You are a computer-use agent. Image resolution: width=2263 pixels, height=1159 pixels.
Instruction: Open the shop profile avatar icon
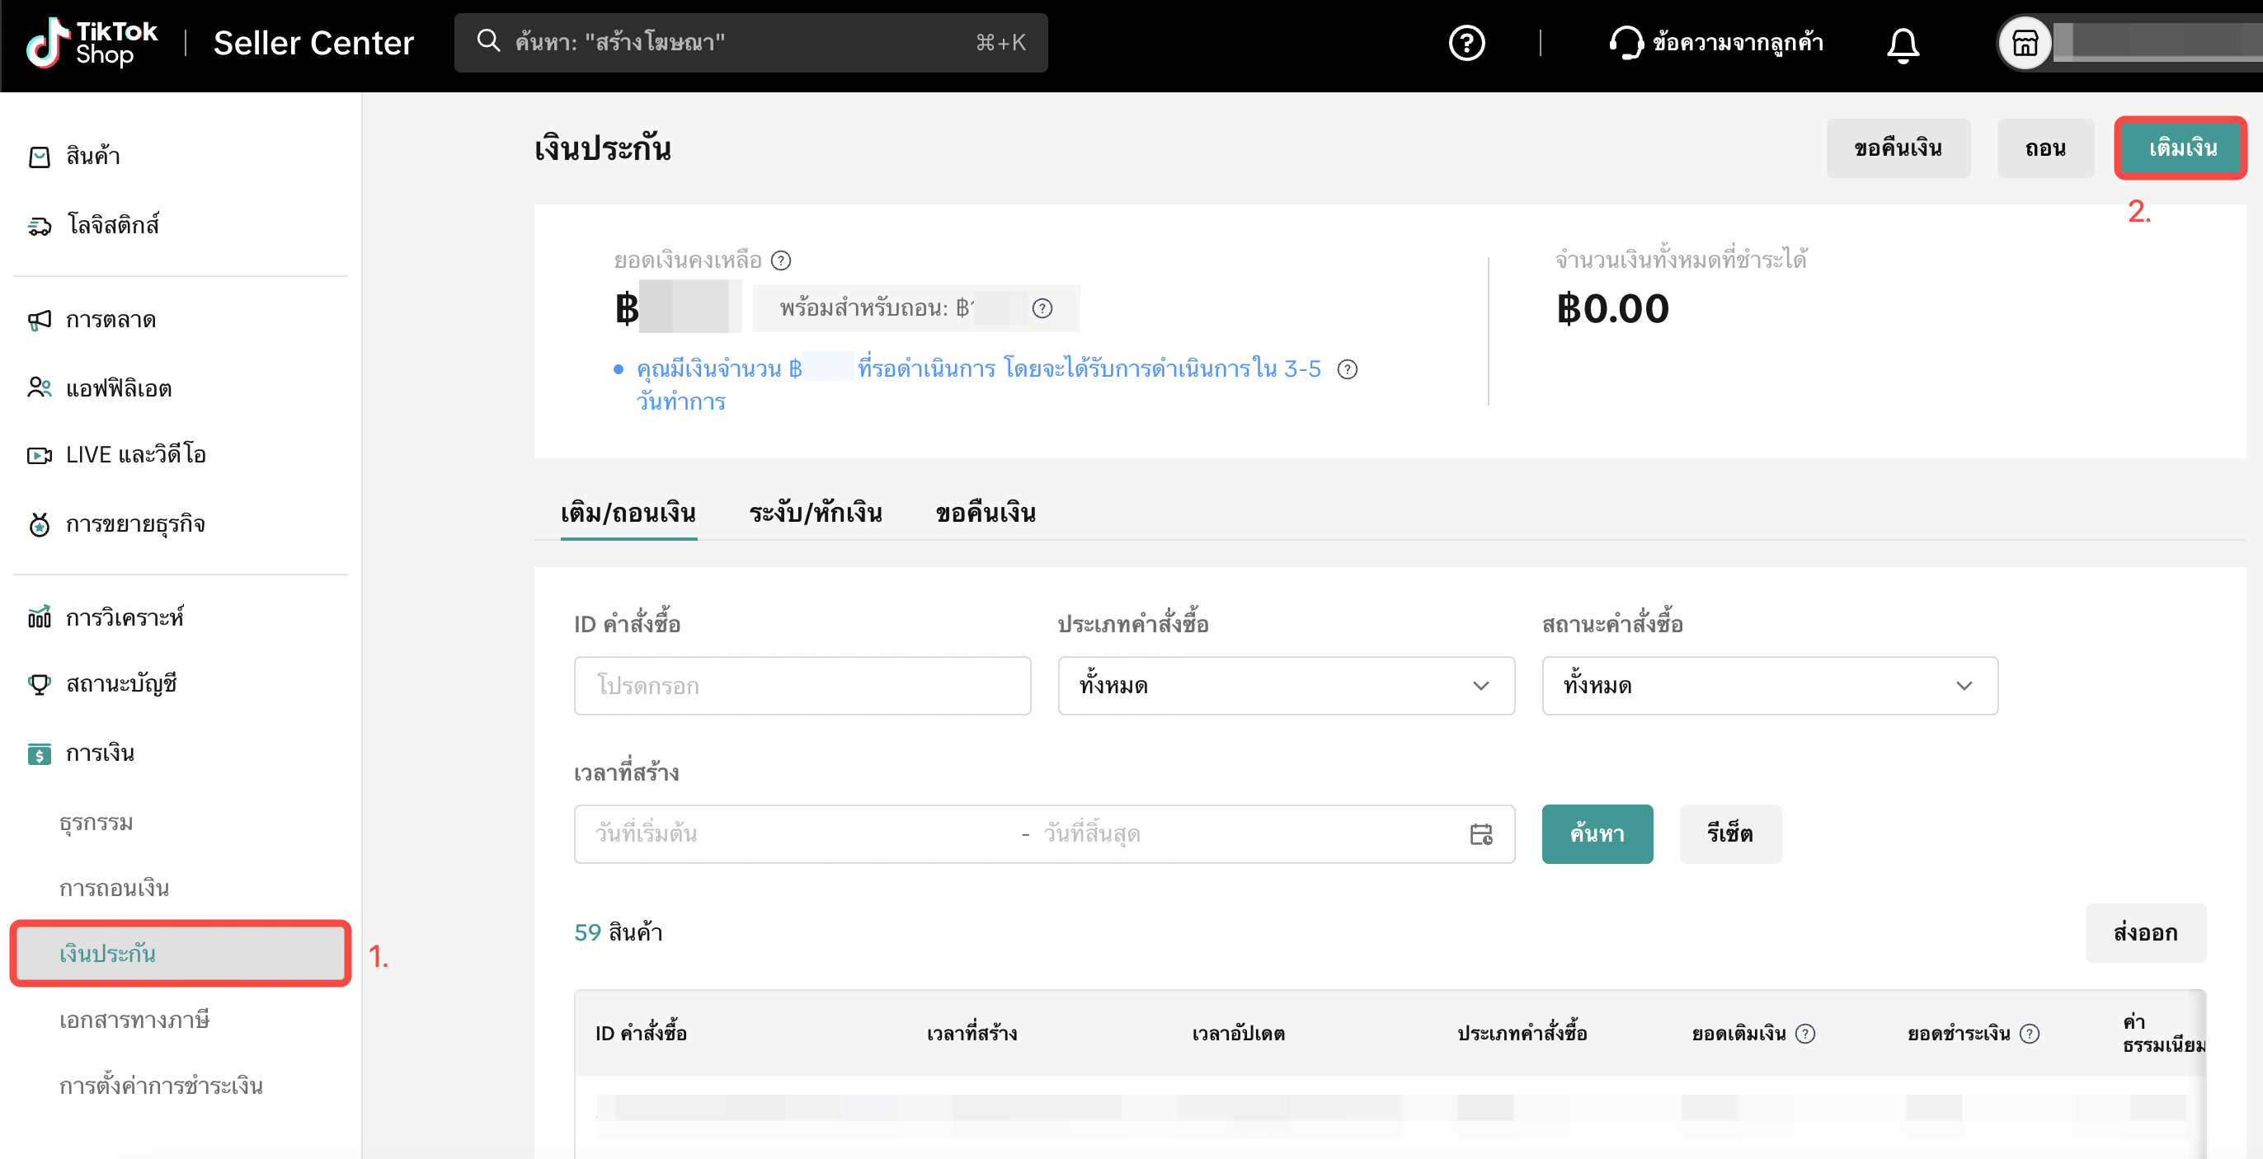pyautogui.click(x=2024, y=42)
